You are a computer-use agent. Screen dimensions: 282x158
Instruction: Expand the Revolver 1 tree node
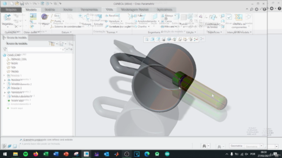point(5,80)
